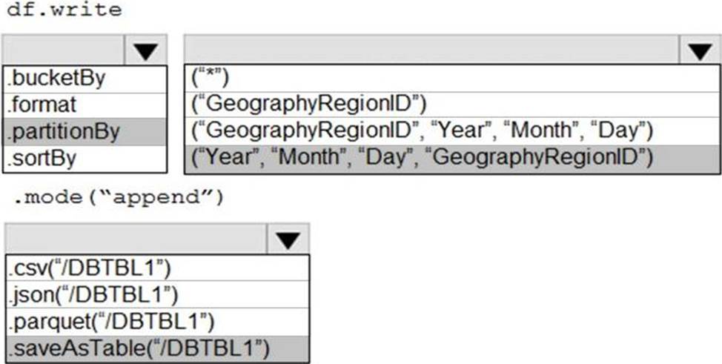The image size is (722, 364).
Task: Open the column list dropdown arrow
Action: click(x=699, y=50)
